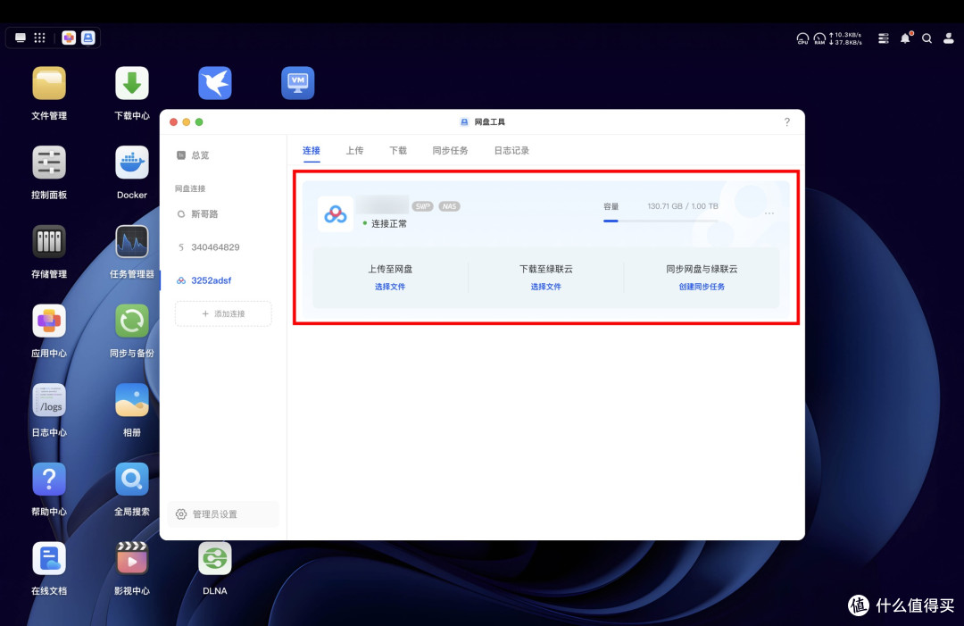Click the 上传至网盘 label
964x626 pixels.
click(390, 269)
